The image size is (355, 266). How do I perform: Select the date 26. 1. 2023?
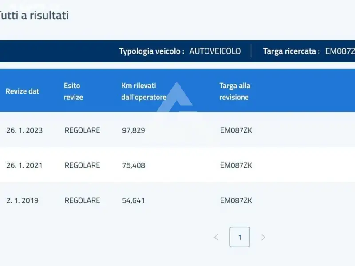click(24, 130)
